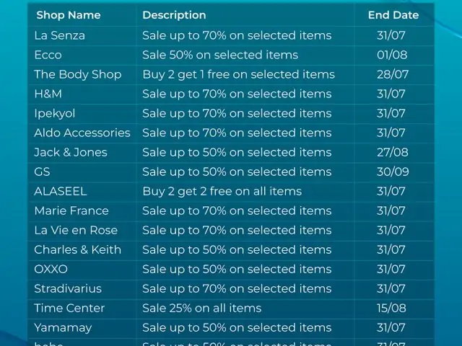Select the Ecco shop row
The width and height of the screenshot is (462, 346).
231,55
